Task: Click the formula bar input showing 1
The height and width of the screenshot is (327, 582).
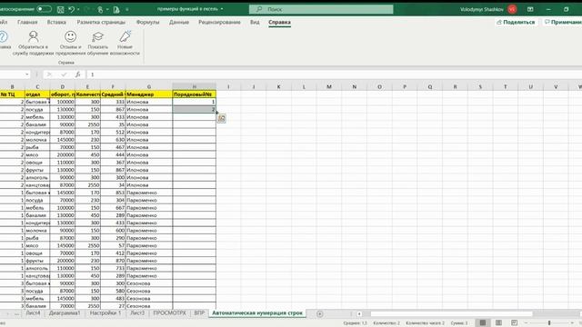Action: pos(334,74)
